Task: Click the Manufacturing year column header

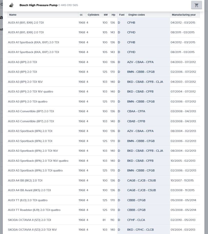Action: click(x=184, y=15)
